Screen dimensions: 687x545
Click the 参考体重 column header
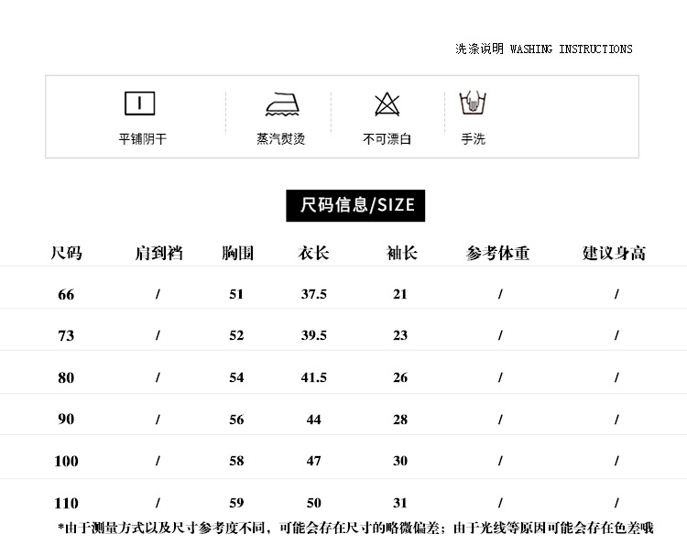[x=497, y=253]
